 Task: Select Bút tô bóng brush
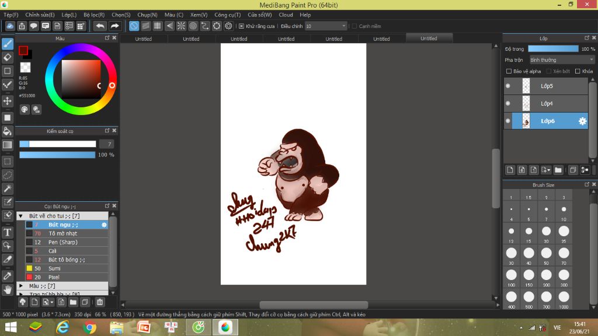(67, 260)
